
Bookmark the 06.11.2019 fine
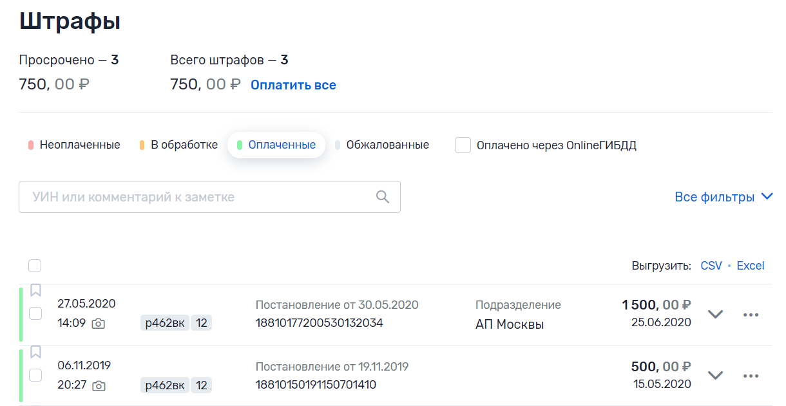(x=35, y=352)
